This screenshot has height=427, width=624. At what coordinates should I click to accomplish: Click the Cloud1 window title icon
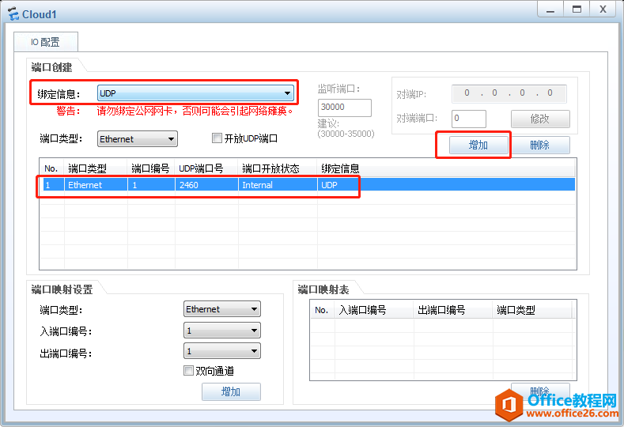(13, 14)
